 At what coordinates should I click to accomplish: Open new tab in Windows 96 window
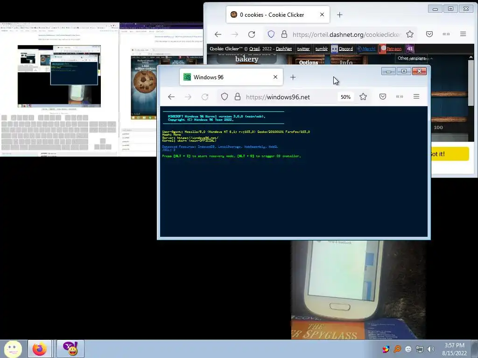[x=293, y=77]
